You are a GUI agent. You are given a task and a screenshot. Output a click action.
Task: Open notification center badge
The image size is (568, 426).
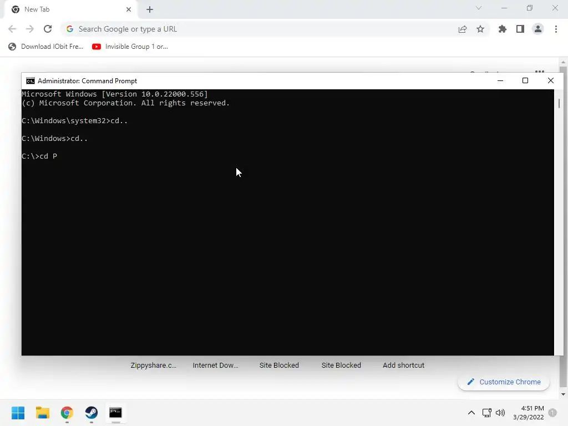tap(552, 413)
